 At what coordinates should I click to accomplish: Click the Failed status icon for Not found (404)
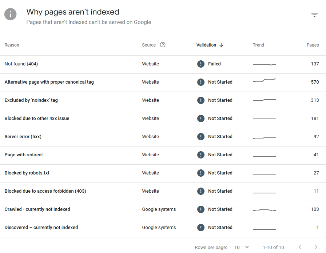[x=200, y=64]
